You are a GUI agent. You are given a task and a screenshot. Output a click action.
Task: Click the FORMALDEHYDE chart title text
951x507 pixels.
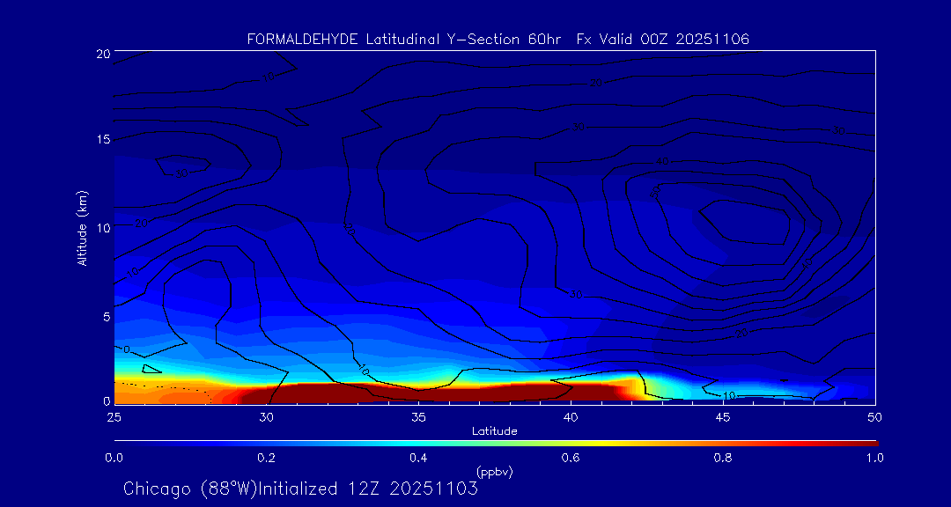pos(498,40)
